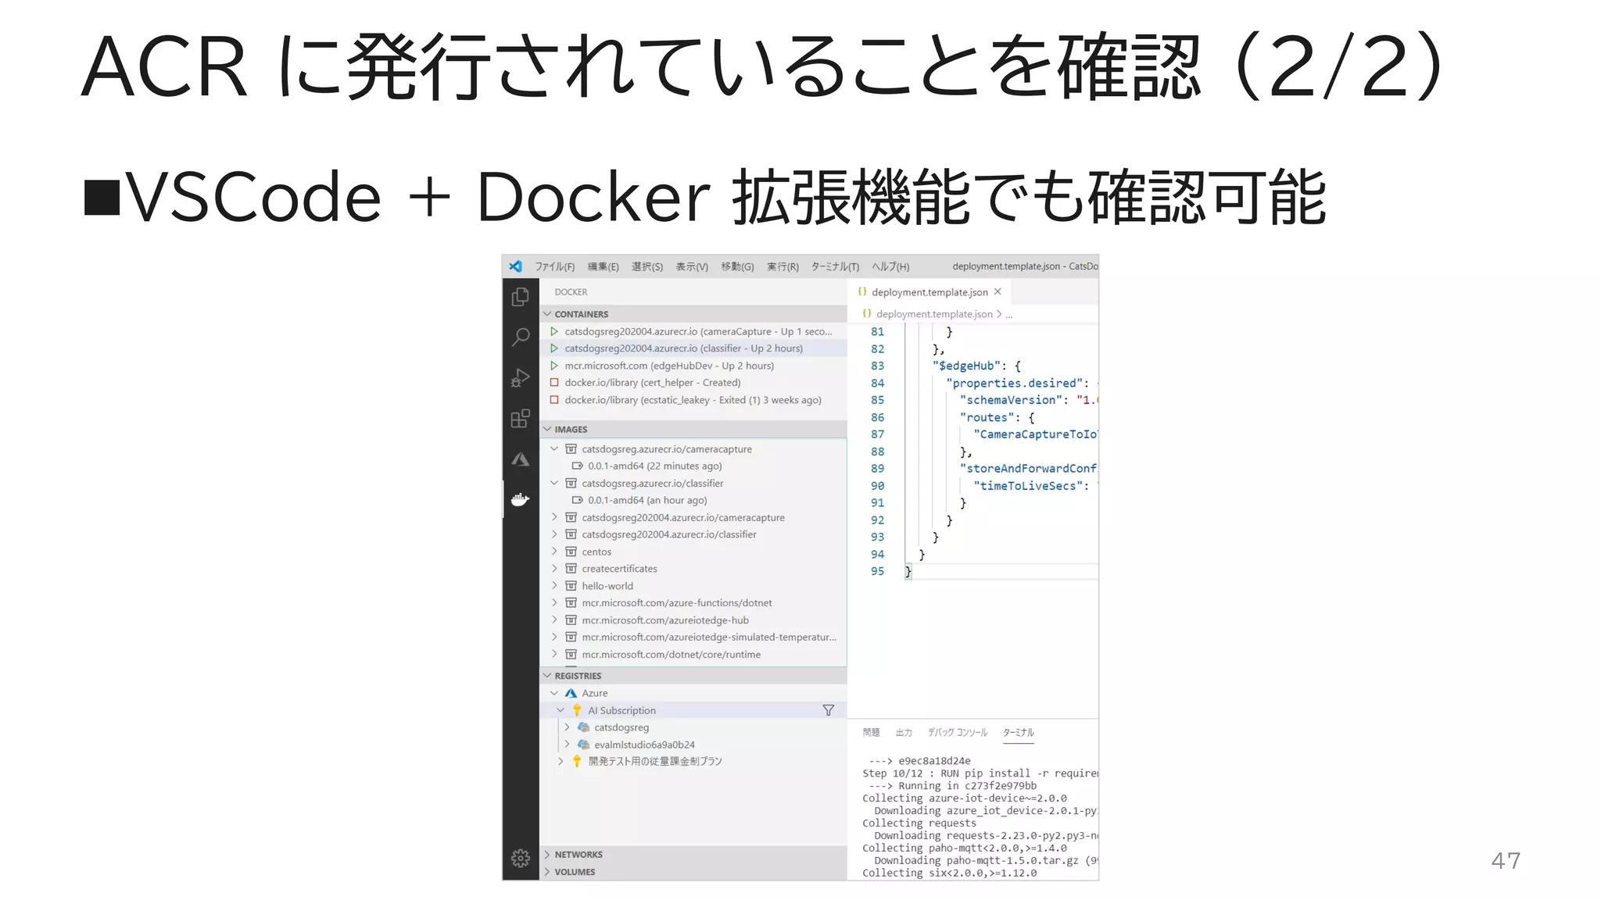Click tag icon for classifier 0.0.1-amd64
The image size is (1601, 900).
[x=578, y=501]
